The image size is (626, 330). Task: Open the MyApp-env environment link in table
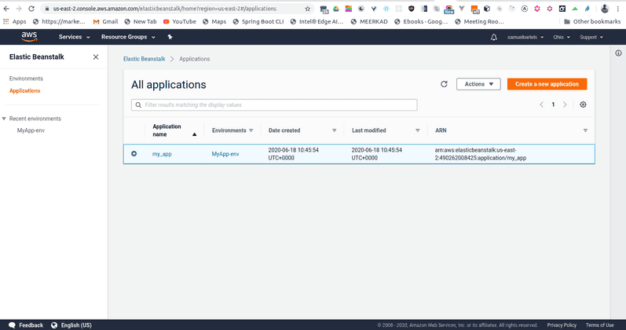(x=225, y=154)
